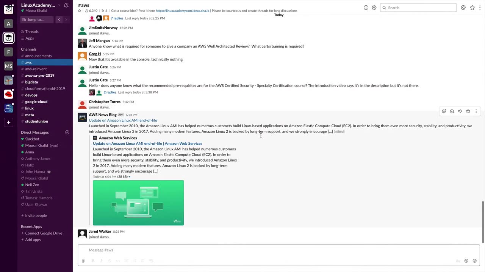Focus the 'Message #aws' input box
This screenshot has width=485, height=272.
(279, 250)
